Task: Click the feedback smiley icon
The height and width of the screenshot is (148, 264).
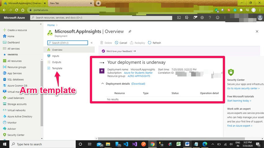Action: click(217, 17)
